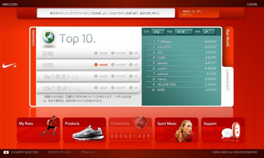Select ranked runner tomo1213

coord(182,47)
